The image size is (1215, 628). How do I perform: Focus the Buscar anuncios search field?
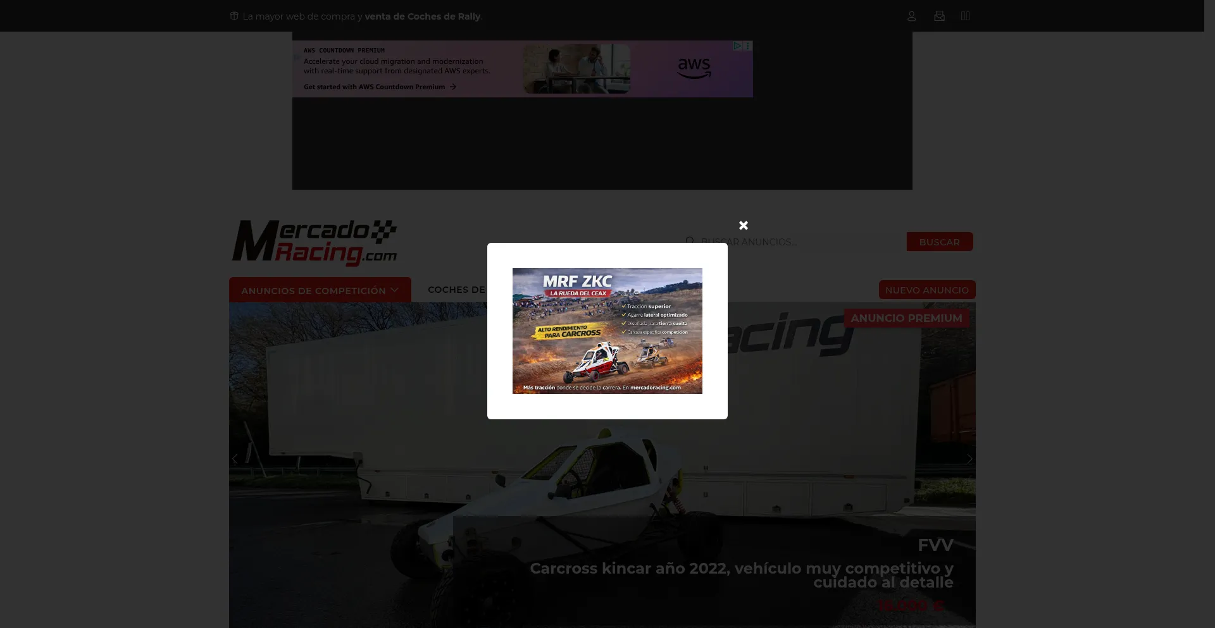794,242
